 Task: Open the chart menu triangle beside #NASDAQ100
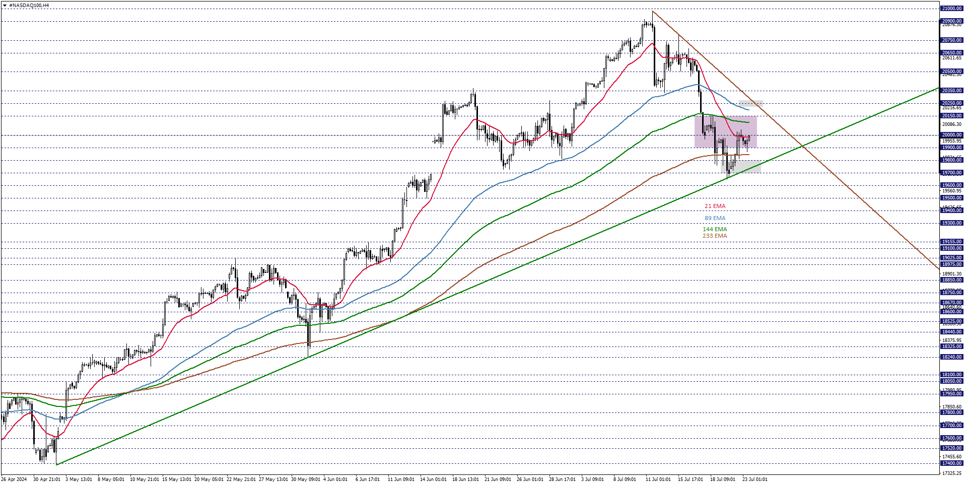(x=5, y=6)
